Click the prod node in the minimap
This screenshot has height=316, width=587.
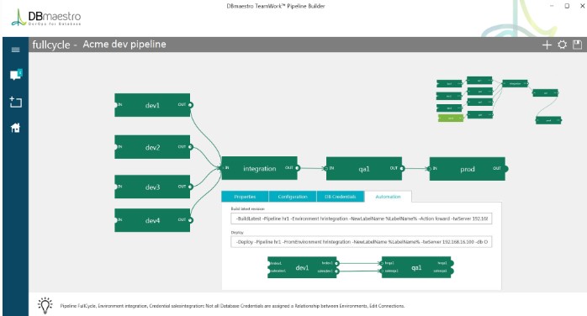[548, 120]
